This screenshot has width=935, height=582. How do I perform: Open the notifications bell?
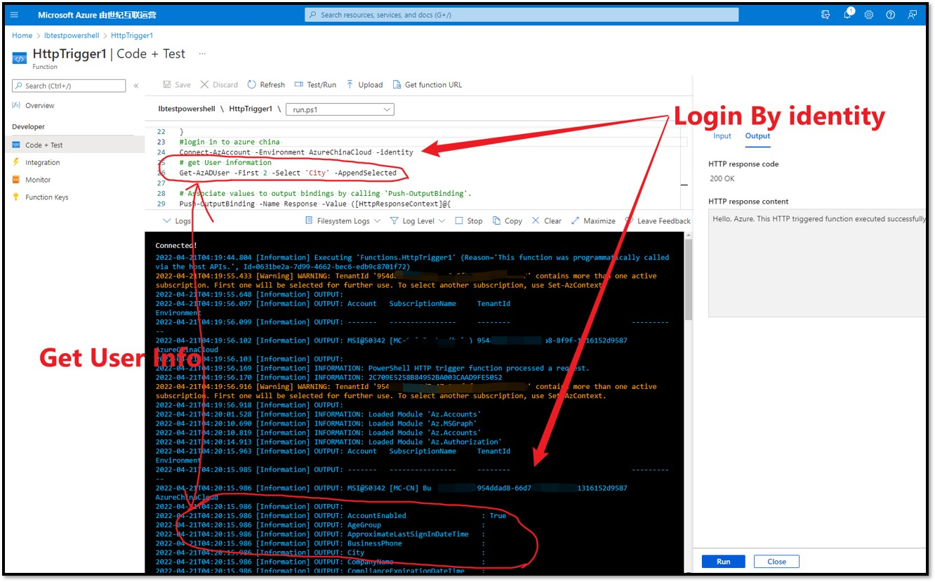[x=847, y=15]
